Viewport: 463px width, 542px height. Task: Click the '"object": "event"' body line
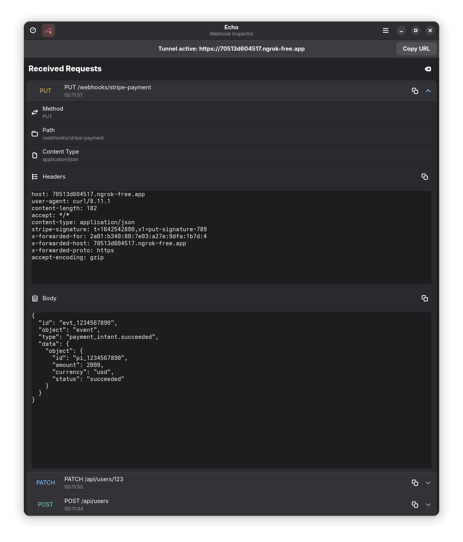point(69,330)
